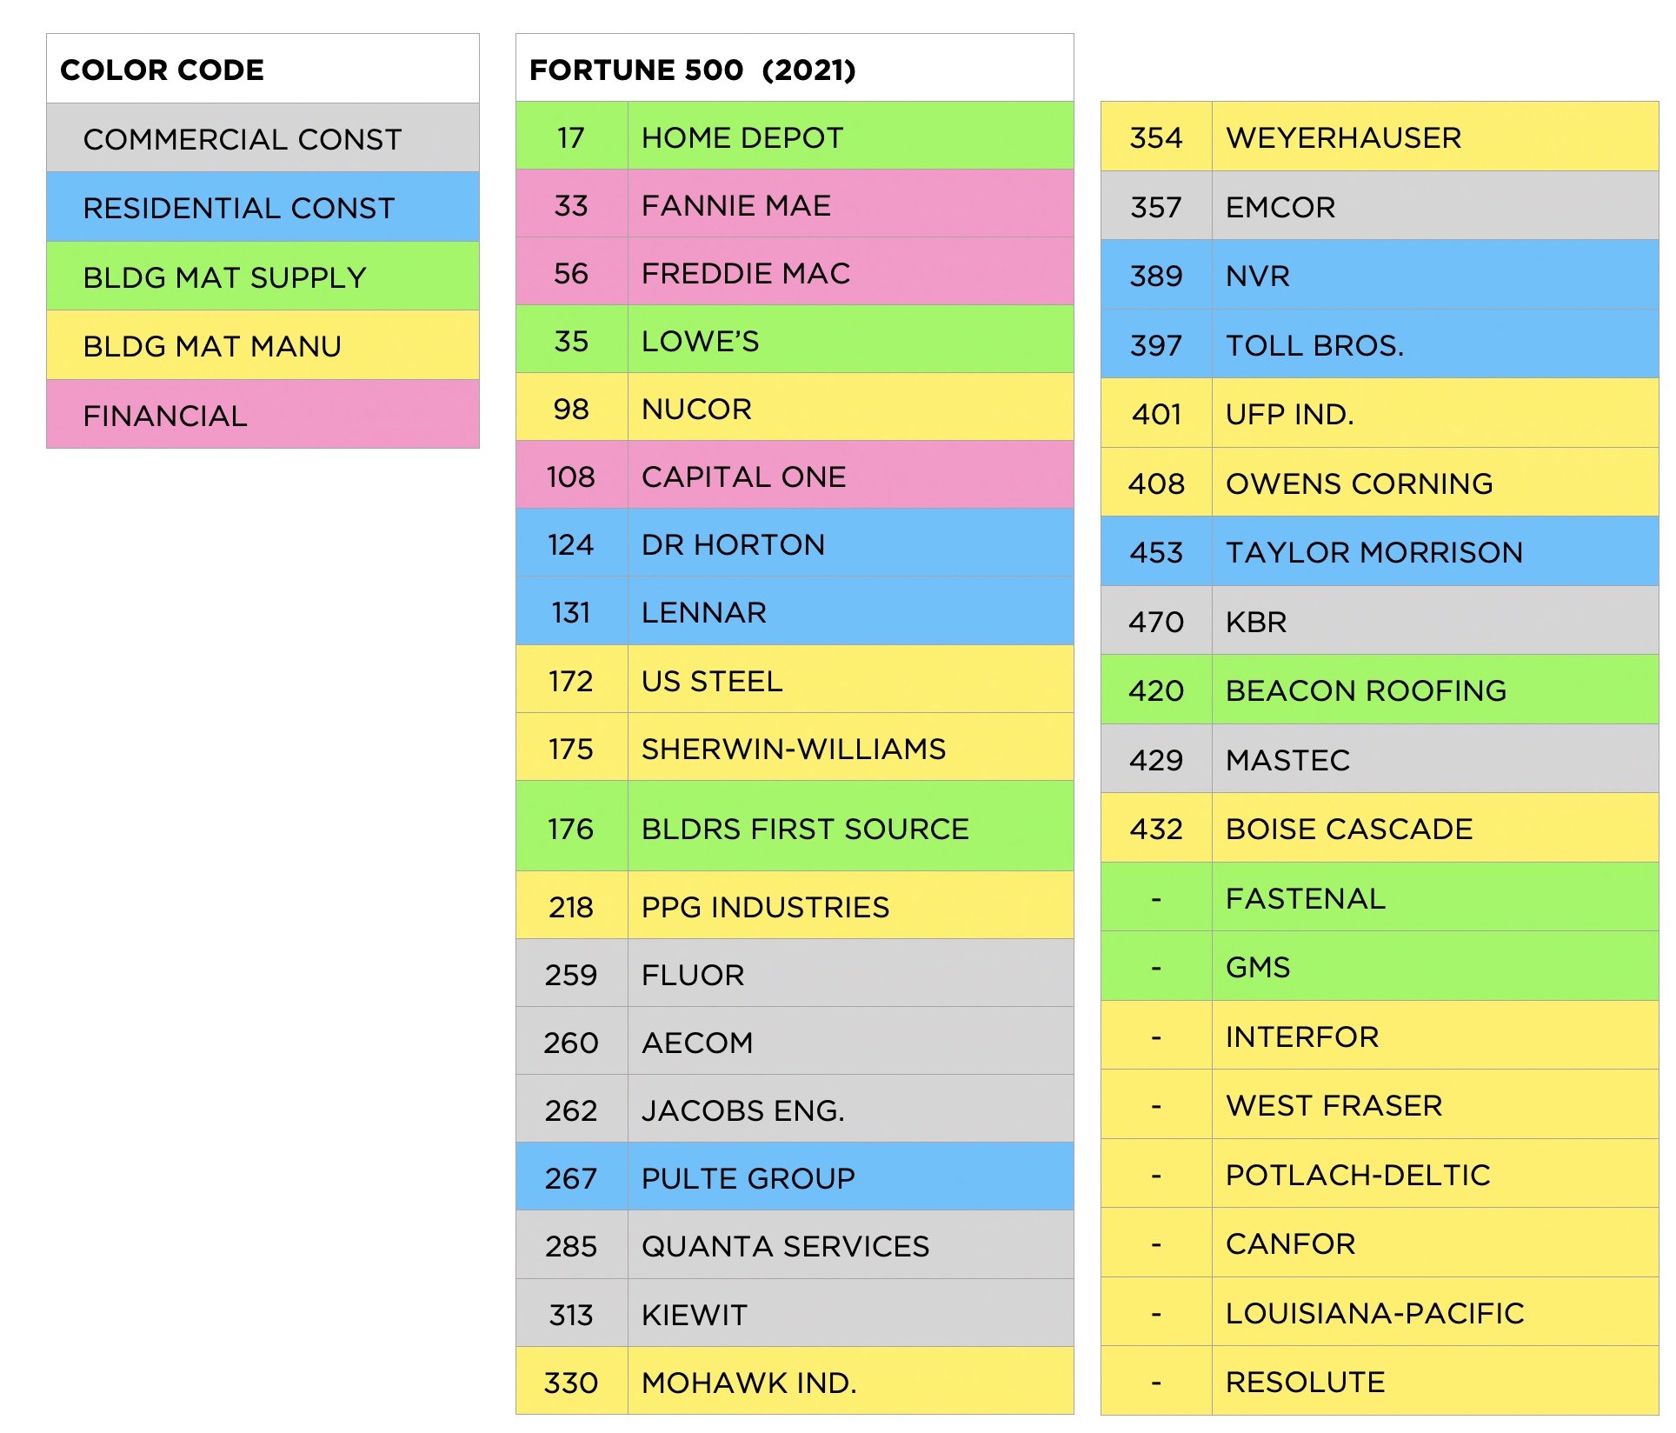
Task: Click the RESOLUTE cell
Action: [1435, 1380]
